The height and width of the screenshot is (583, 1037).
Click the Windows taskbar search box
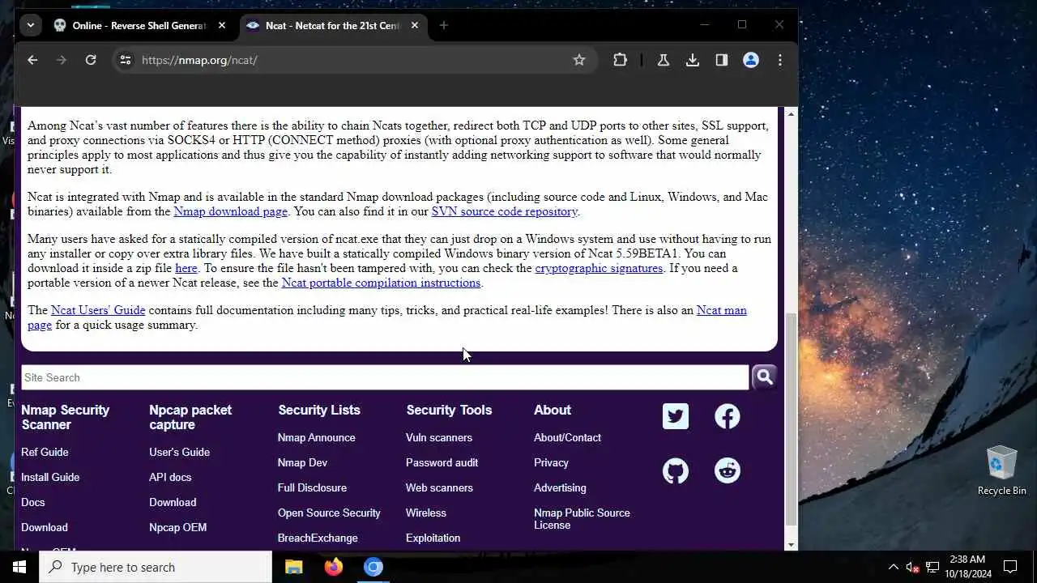(156, 567)
